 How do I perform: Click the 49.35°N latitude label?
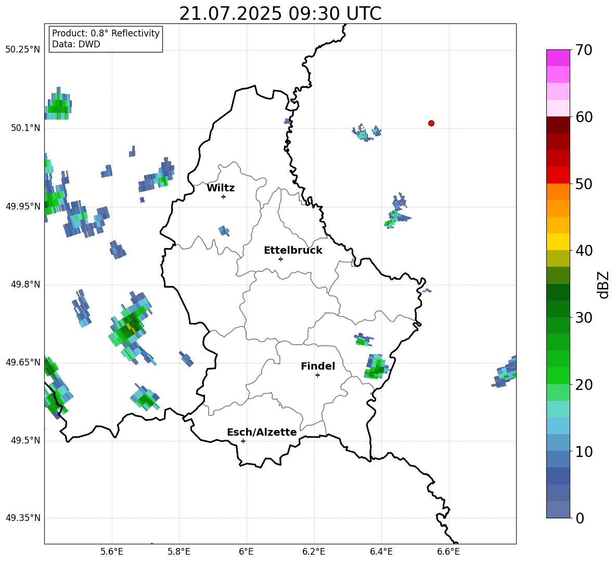click(22, 518)
